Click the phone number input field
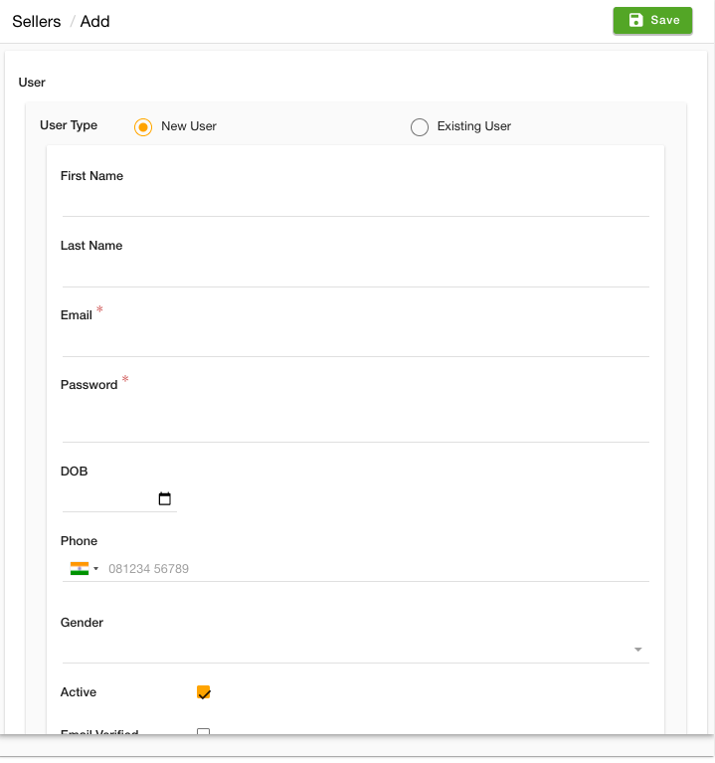715x763 pixels. click(378, 568)
